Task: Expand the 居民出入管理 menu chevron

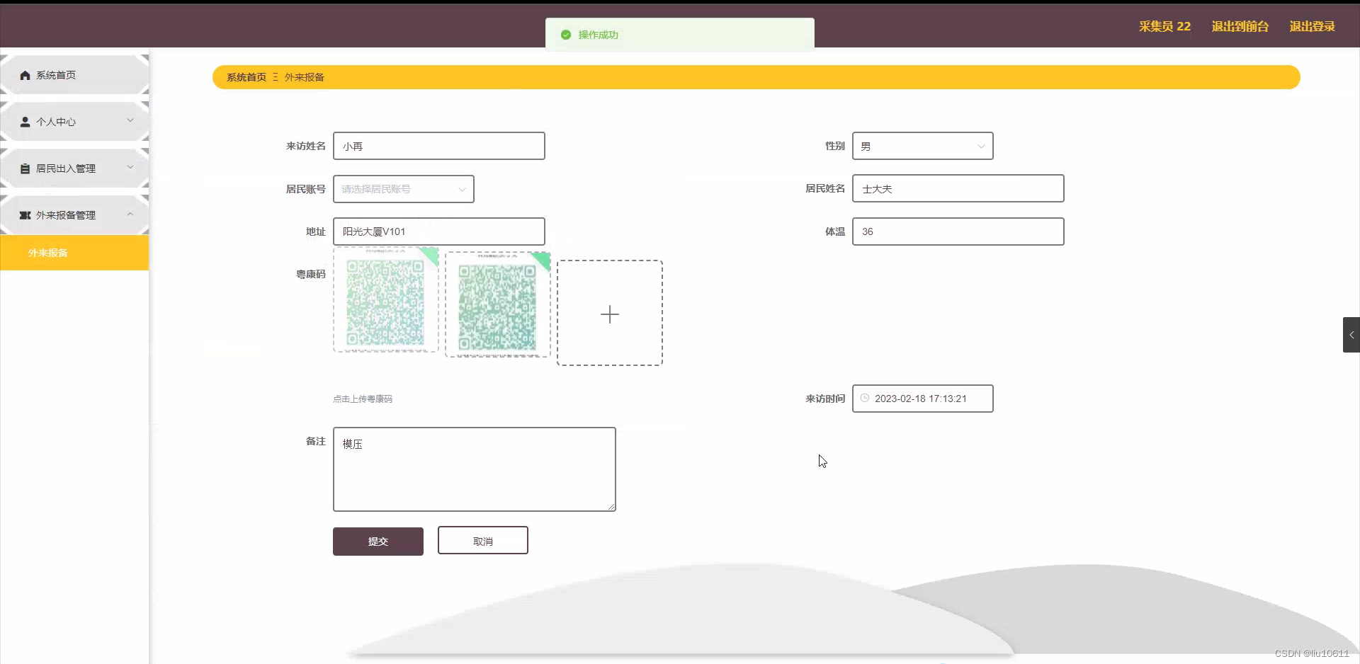Action: (x=130, y=167)
